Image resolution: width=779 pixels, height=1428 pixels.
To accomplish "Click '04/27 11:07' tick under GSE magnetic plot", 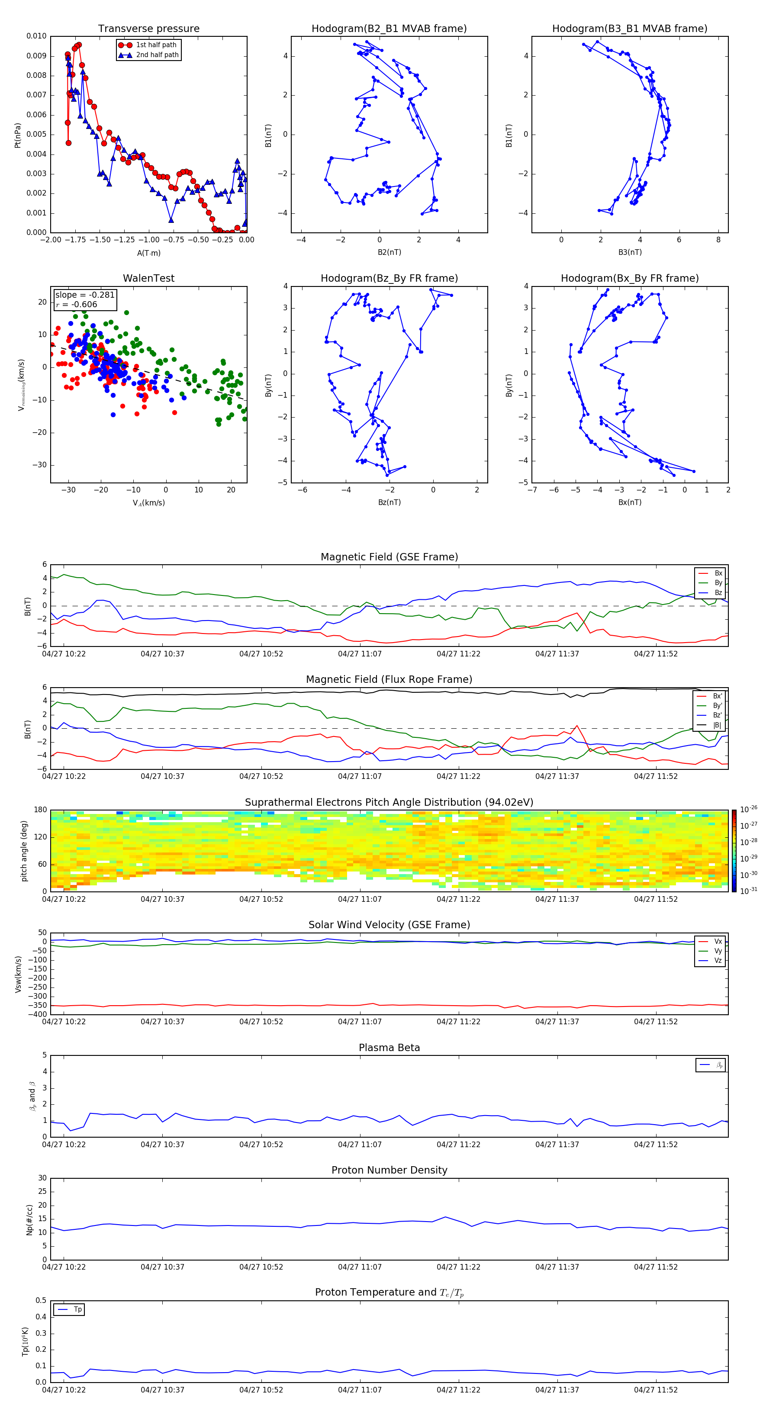I will point(360,654).
